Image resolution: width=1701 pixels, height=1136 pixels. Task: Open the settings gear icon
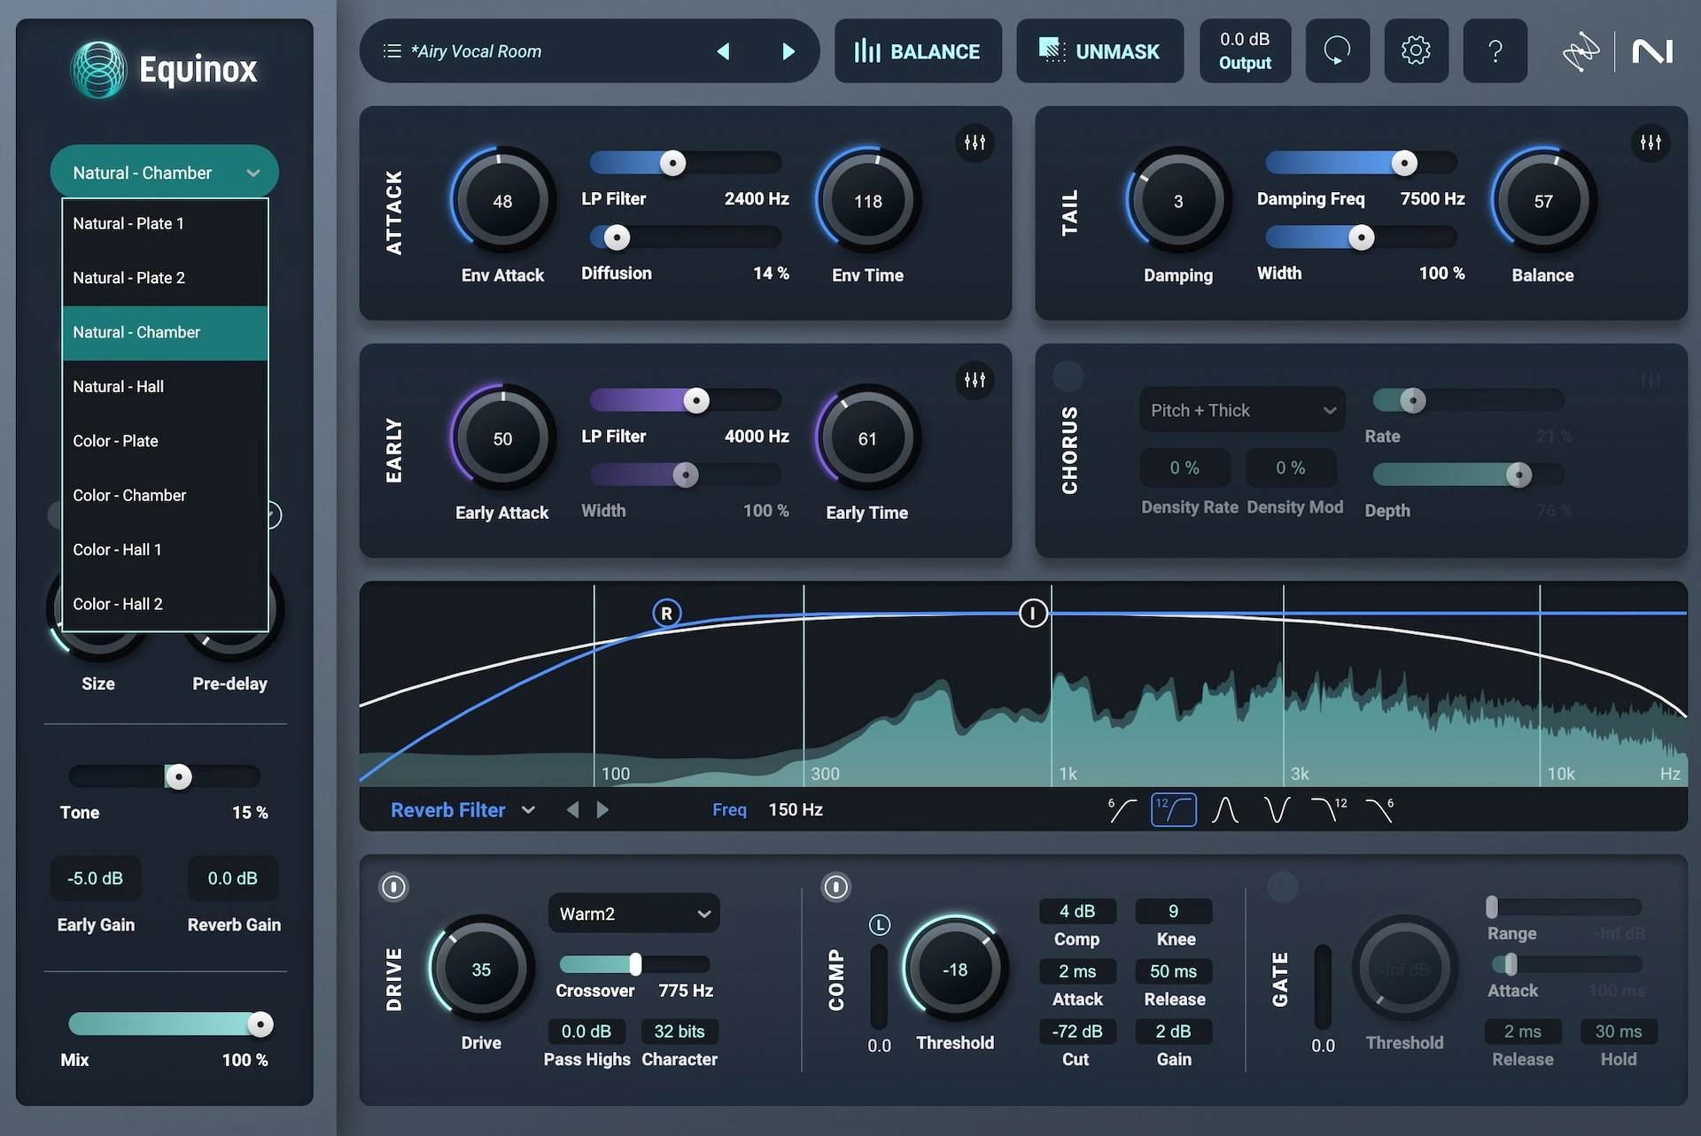(x=1415, y=51)
